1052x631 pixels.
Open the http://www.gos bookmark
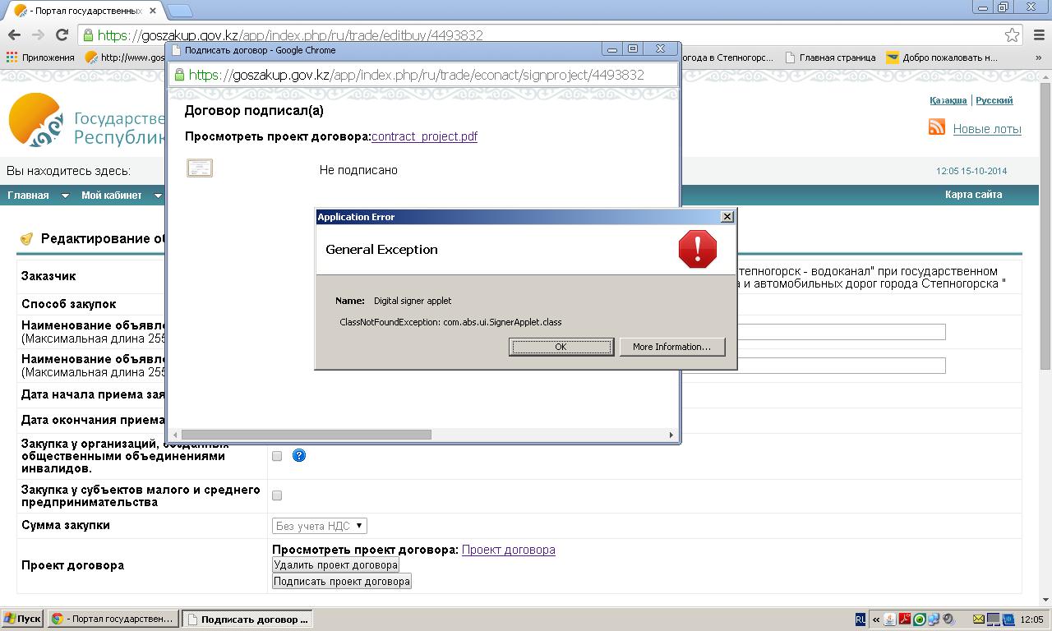pos(126,58)
